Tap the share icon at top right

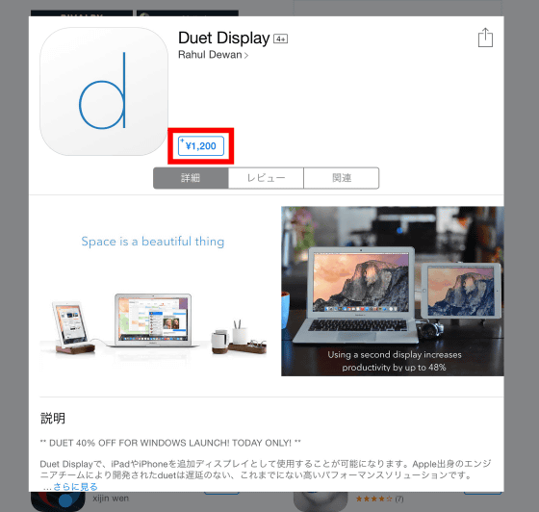pos(485,38)
